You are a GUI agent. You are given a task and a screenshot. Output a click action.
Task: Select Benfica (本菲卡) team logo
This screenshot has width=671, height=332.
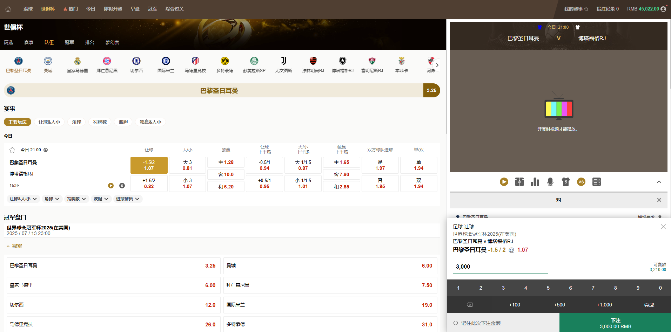coord(402,61)
